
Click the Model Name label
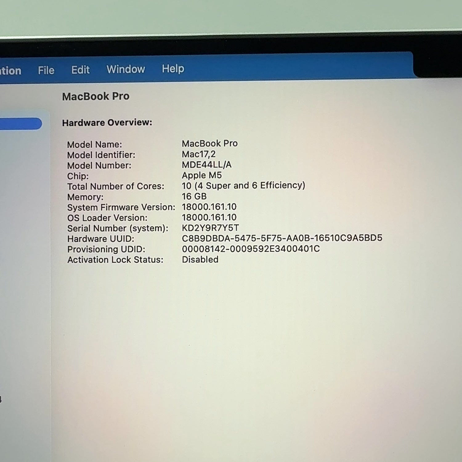pyautogui.click(x=95, y=144)
